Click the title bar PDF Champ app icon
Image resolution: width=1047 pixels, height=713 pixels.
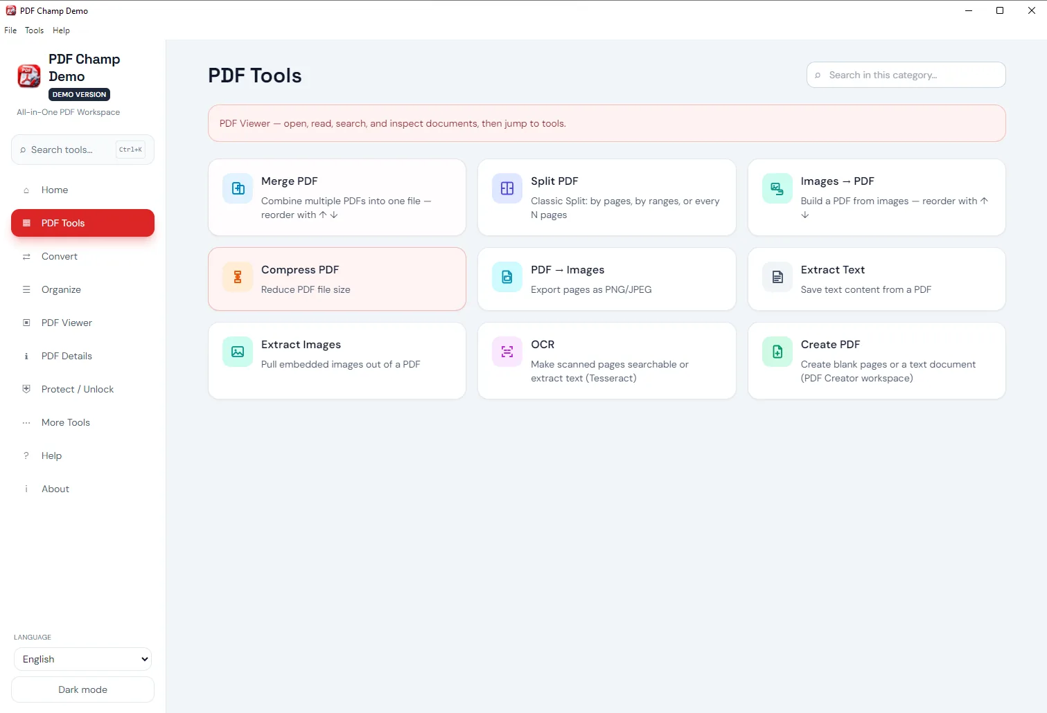(x=11, y=10)
